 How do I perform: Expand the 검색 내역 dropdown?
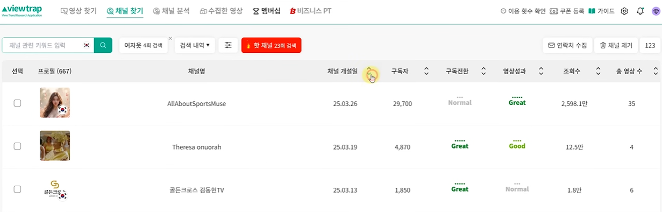[x=195, y=46]
